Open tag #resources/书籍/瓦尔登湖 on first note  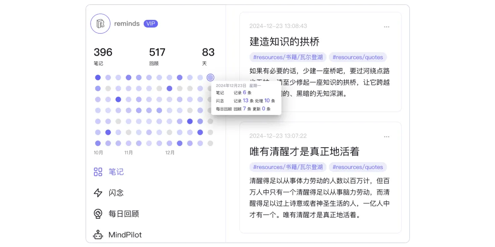click(287, 57)
